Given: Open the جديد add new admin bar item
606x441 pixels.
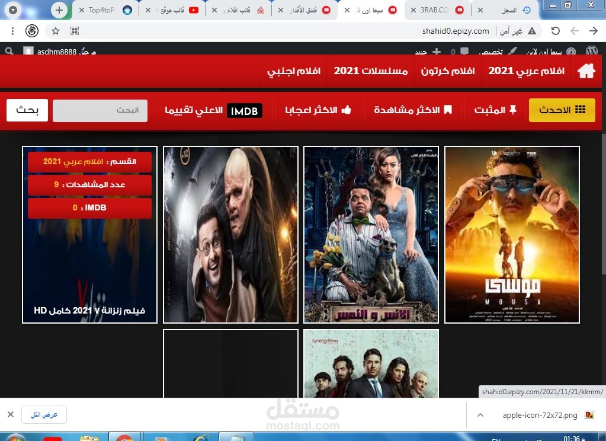Looking at the screenshot, I should [x=428, y=51].
